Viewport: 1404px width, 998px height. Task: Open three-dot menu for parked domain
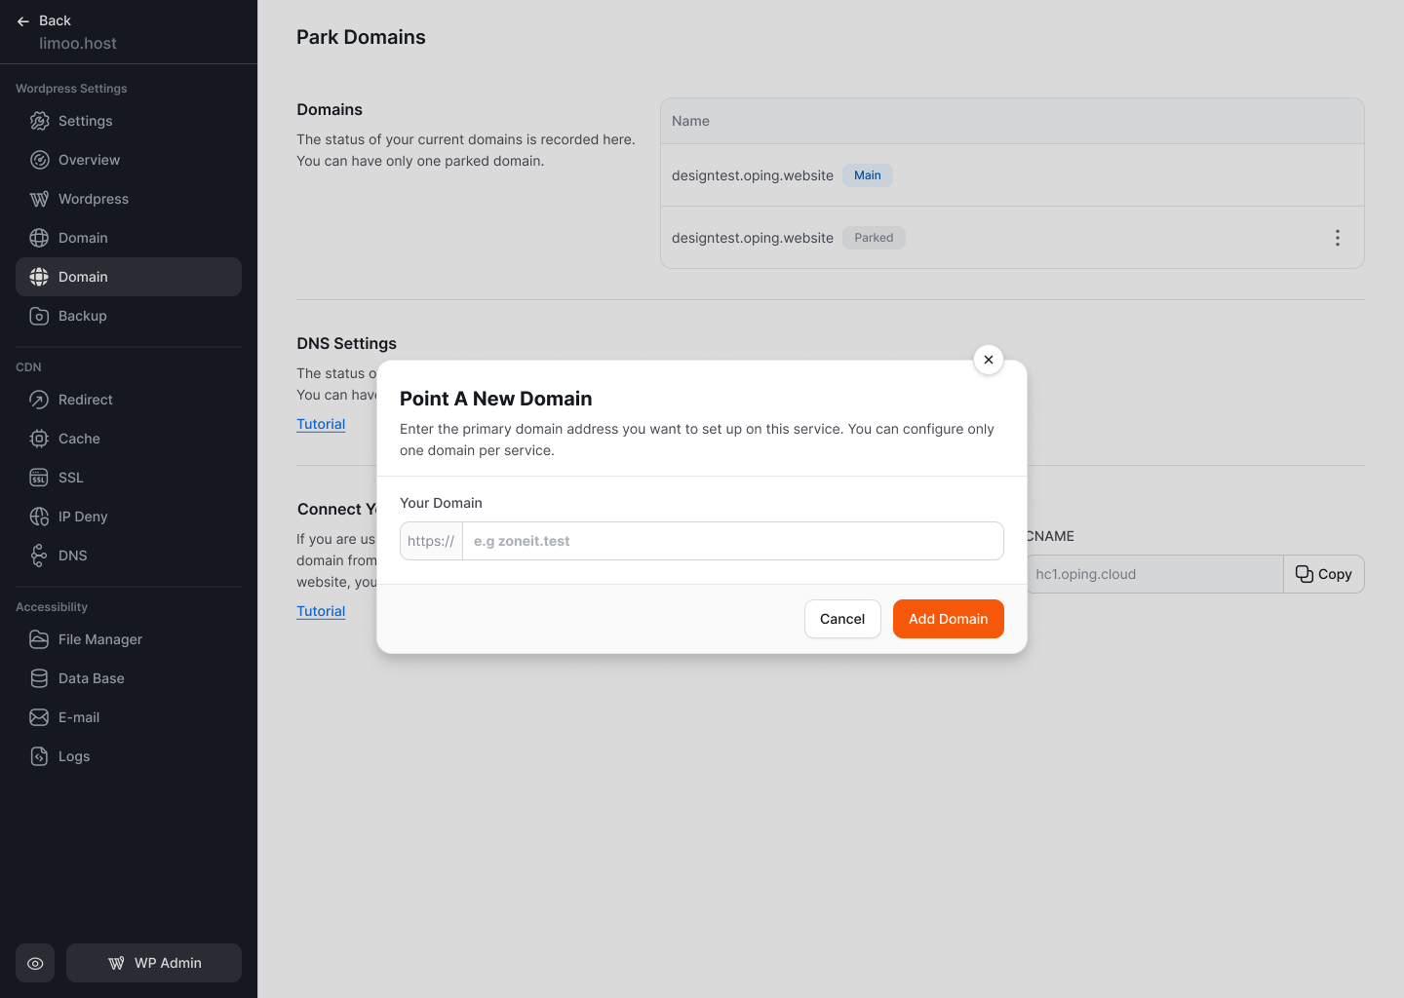pos(1338,238)
